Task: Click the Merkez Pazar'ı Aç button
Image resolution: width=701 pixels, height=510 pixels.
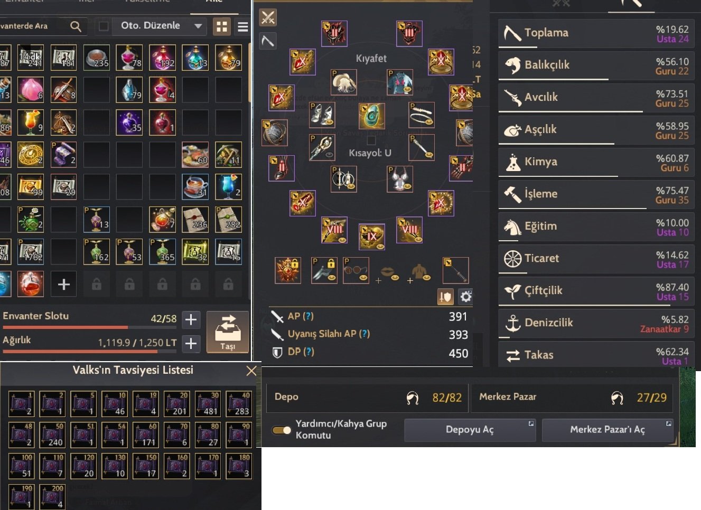Action: [x=607, y=430]
